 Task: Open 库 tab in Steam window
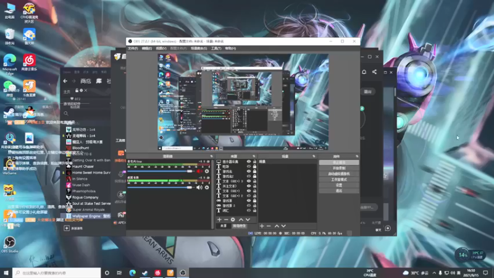(x=99, y=81)
